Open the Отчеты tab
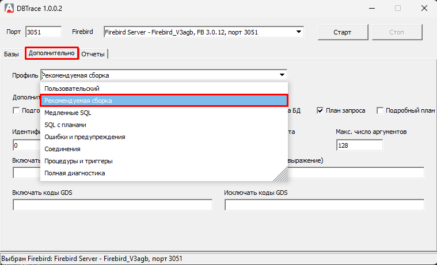 93,54
